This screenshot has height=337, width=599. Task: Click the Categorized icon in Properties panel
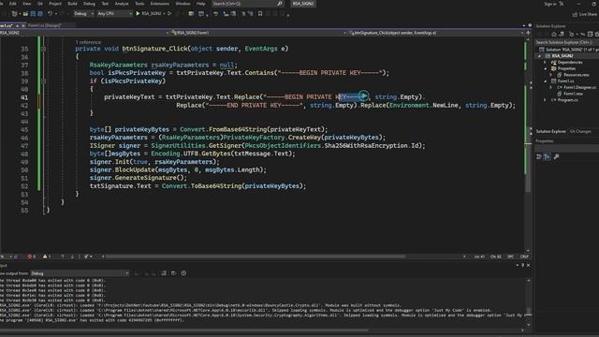click(539, 156)
